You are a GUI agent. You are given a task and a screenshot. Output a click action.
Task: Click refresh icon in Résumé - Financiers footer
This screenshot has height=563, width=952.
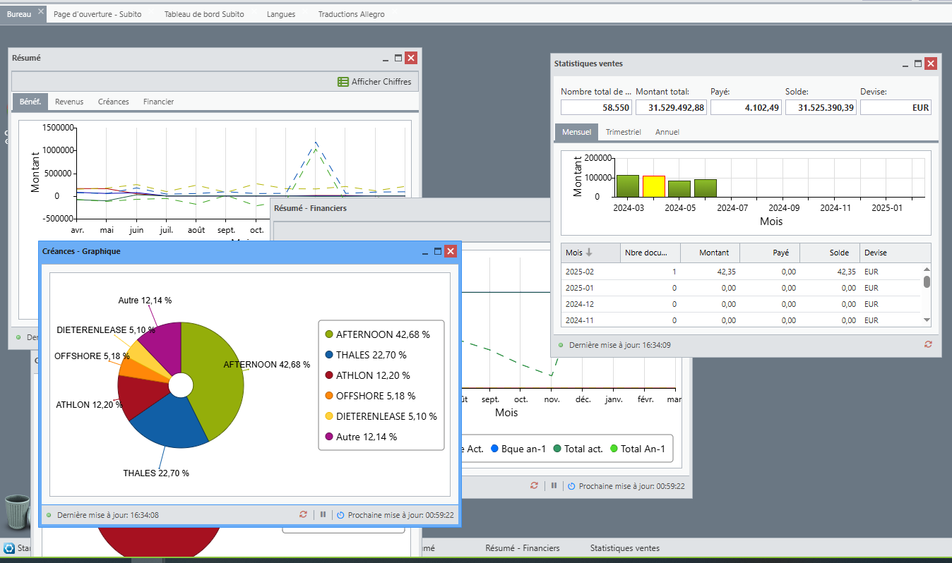point(534,486)
